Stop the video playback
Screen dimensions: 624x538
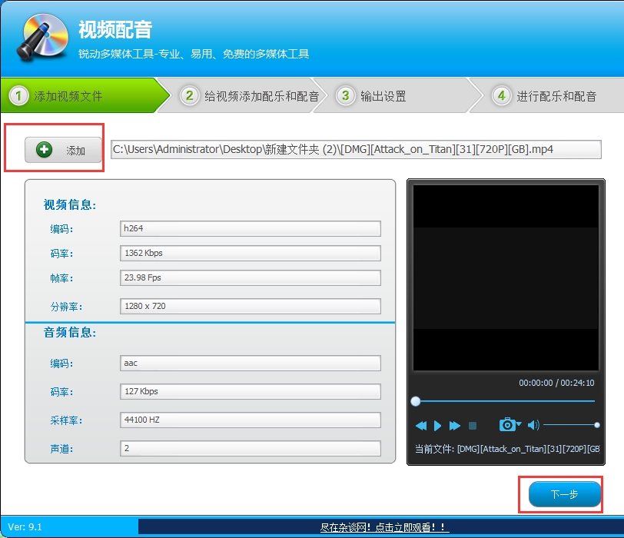(x=473, y=426)
